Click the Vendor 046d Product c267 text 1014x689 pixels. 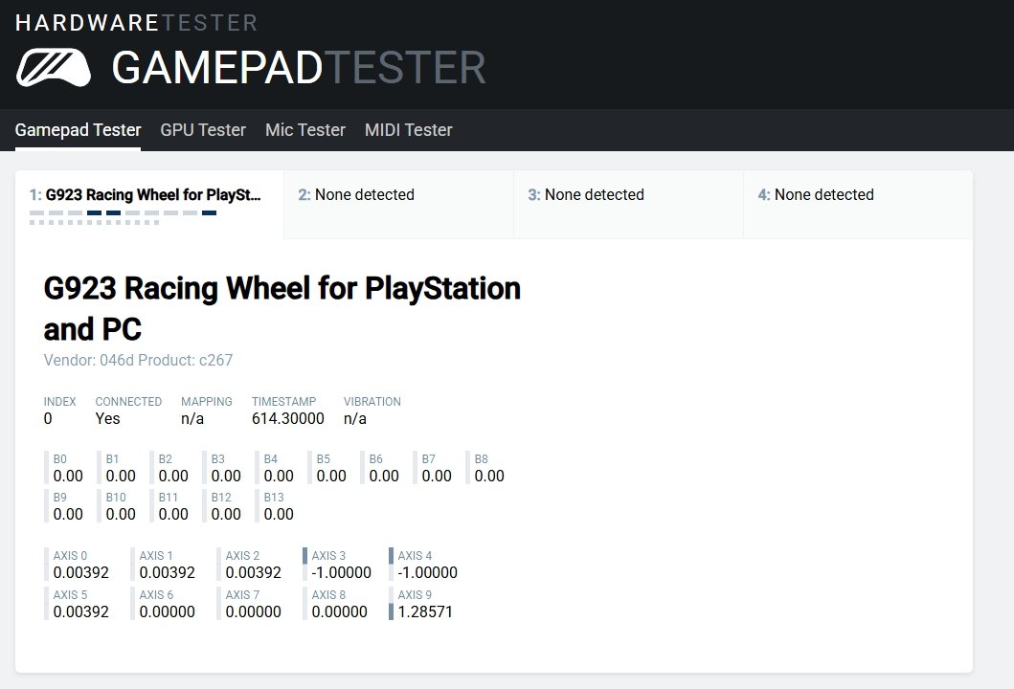(x=138, y=361)
